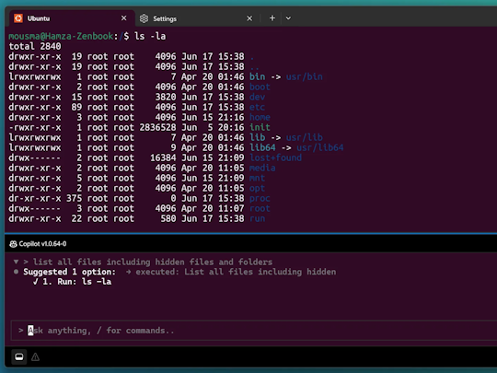Viewport: 497px width, 373px height.
Task: Click the 'media' directory name
Action: tap(262, 169)
